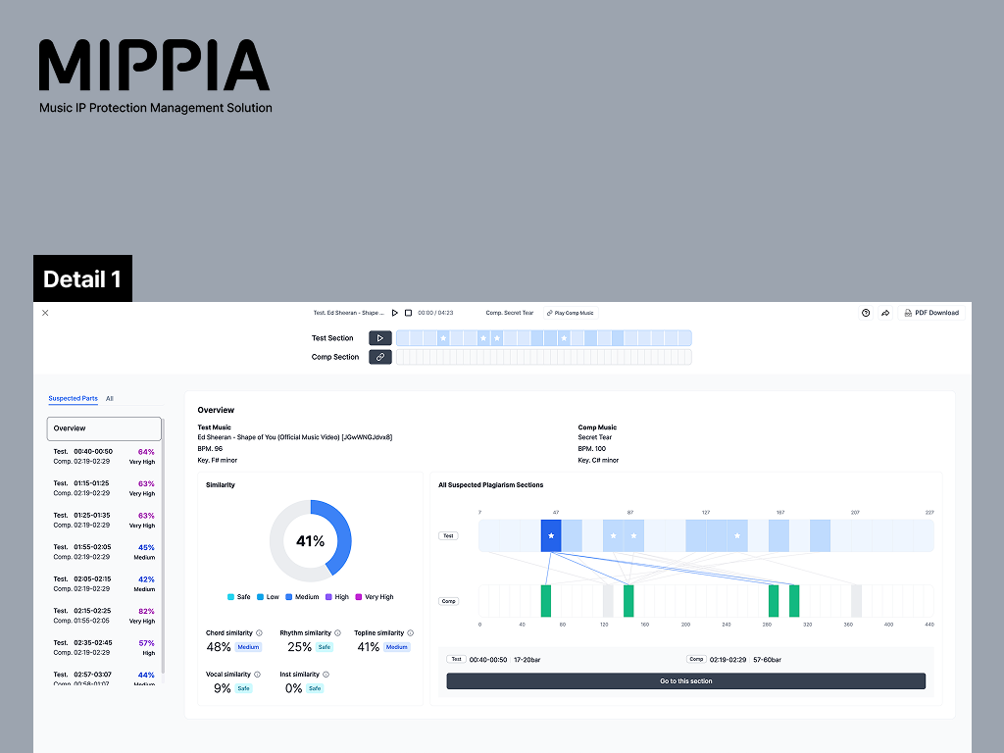Click the Vocal similarity info icon
1004x753 pixels.
coord(258,675)
